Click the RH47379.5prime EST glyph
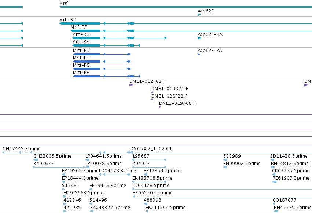The width and height of the screenshot is (312, 213). (276, 211)
